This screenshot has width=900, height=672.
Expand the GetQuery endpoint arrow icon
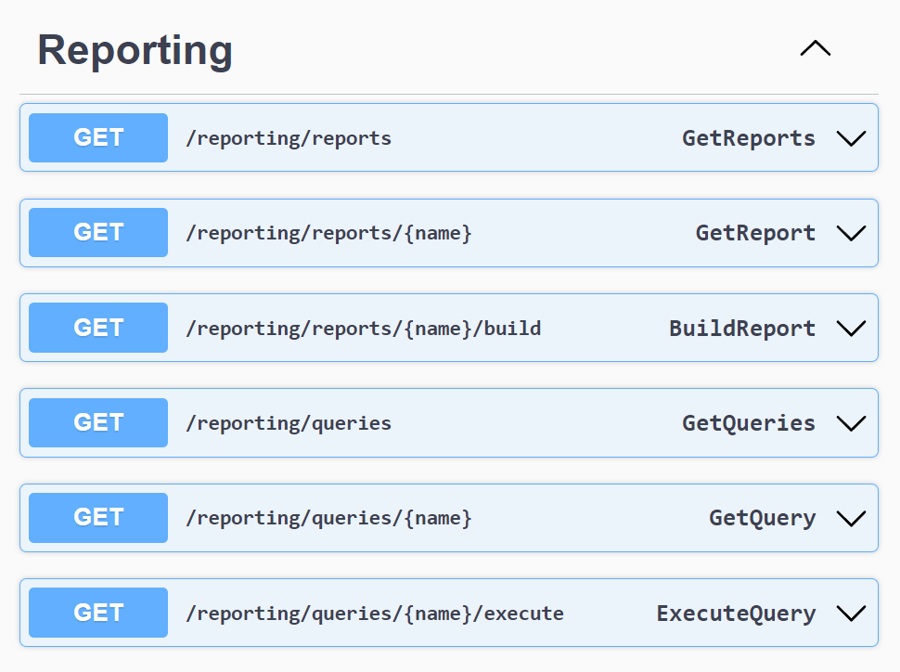[x=850, y=518]
